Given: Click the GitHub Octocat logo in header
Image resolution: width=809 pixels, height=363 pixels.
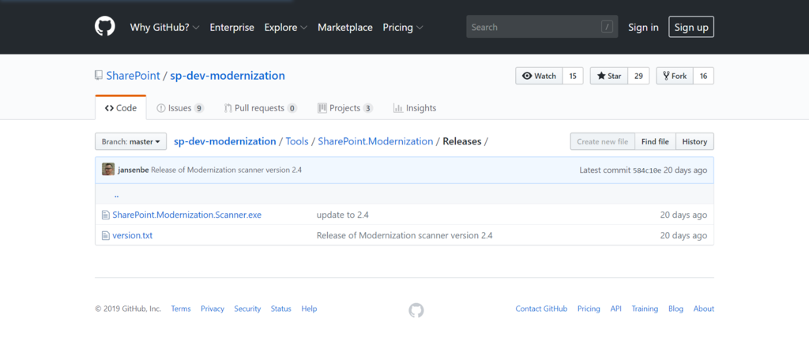Looking at the screenshot, I should (x=105, y=27).
